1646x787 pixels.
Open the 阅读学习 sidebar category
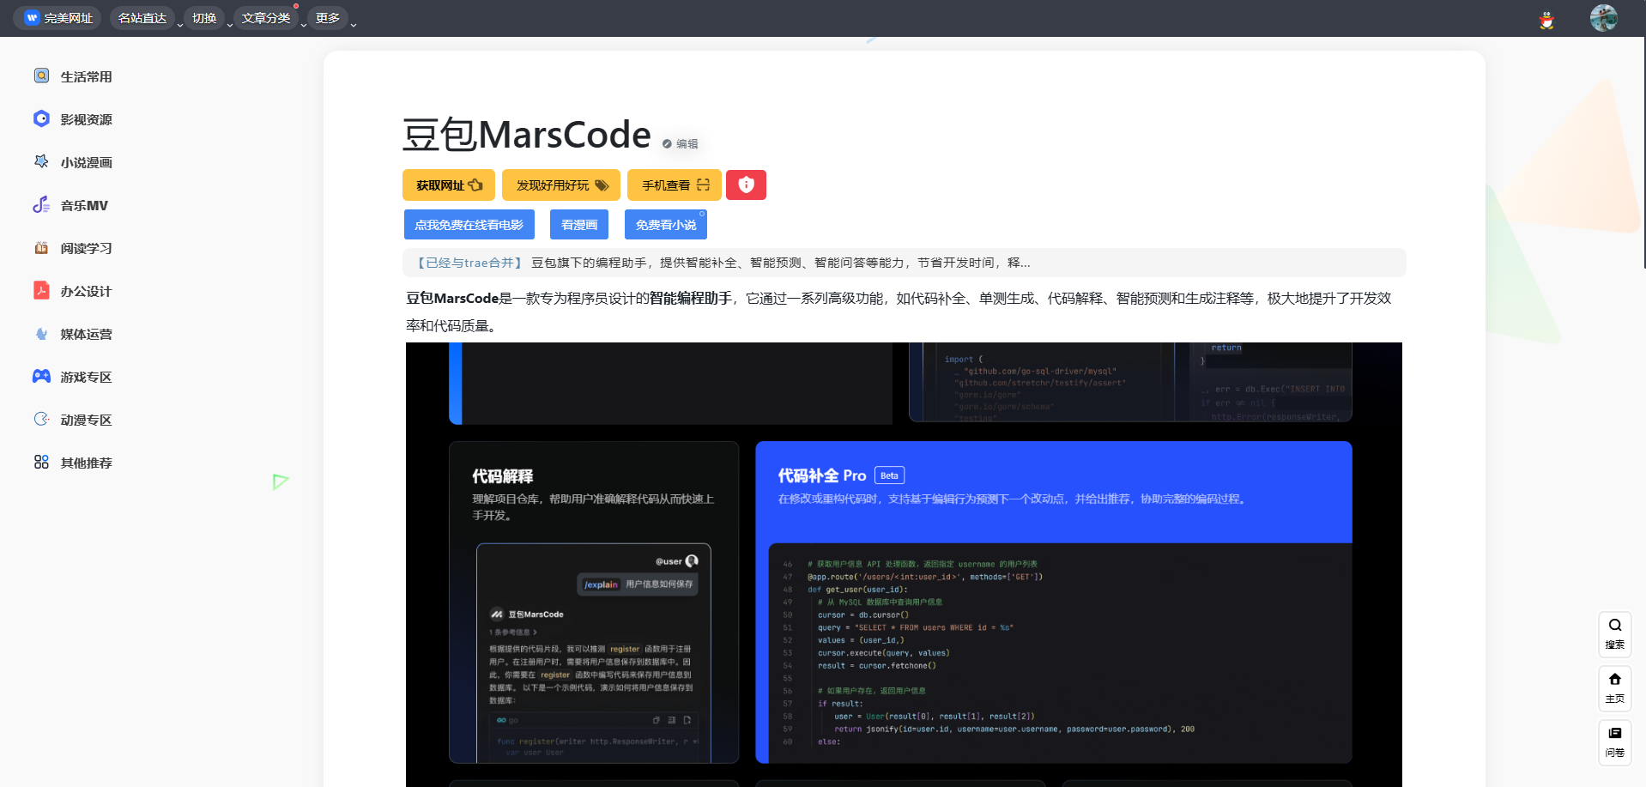point(73,248)
